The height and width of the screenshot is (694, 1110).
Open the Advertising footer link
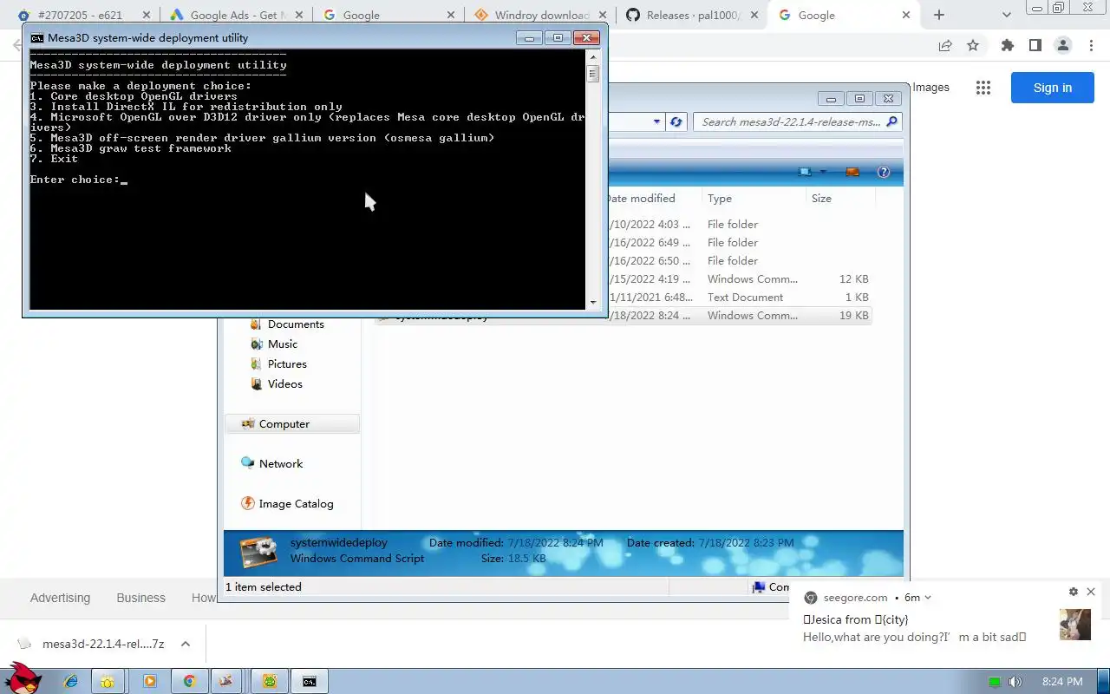pyautogui.click(x=60, y=598)
